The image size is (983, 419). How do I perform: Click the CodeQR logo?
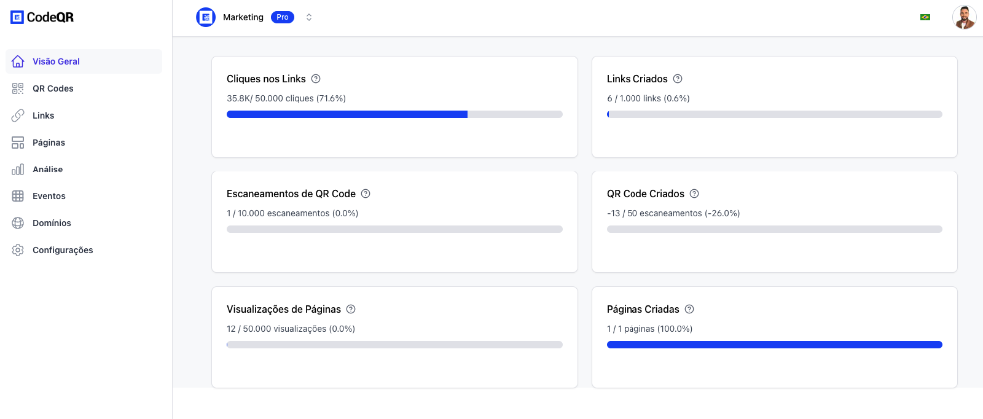point(42,17)
